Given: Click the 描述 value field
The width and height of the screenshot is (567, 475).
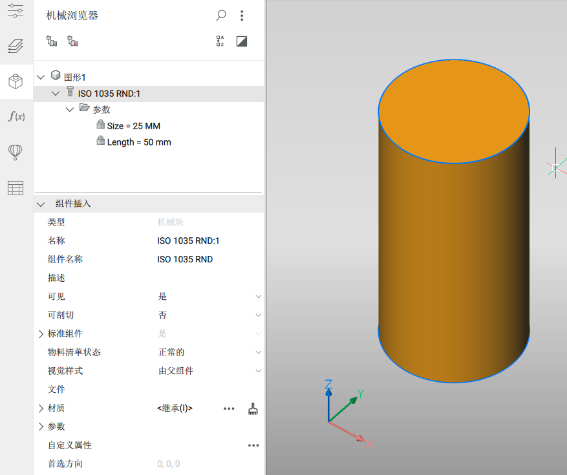Looking at the screenshot, I should click(x=207, y=278).
